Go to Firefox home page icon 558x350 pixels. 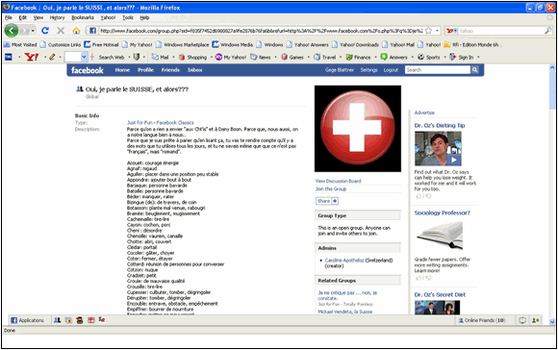[x=76, y=31]
